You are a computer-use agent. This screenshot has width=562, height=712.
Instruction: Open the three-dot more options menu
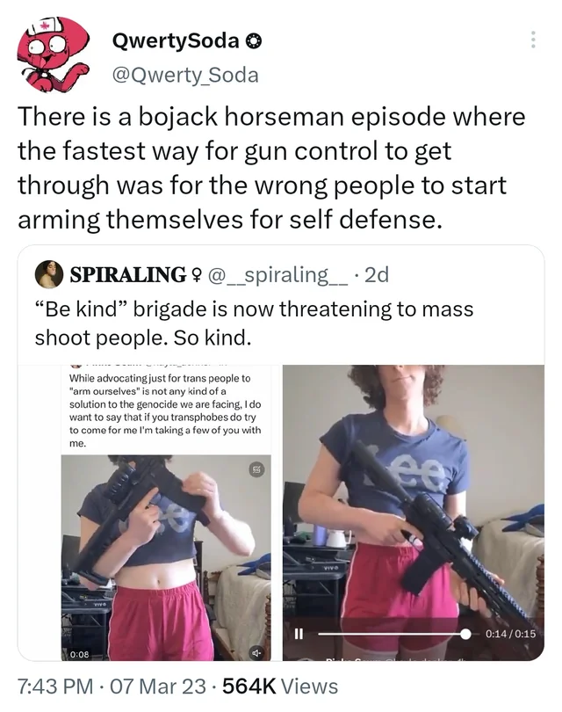pos(533,40)
